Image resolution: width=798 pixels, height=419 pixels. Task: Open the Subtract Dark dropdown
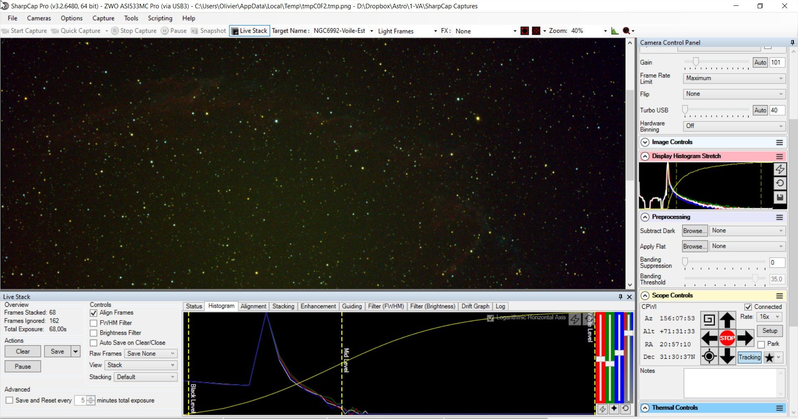747,231
